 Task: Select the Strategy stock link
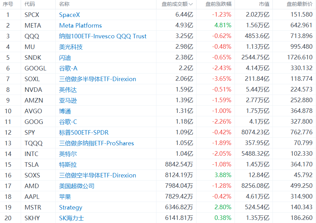coord(70,207)
